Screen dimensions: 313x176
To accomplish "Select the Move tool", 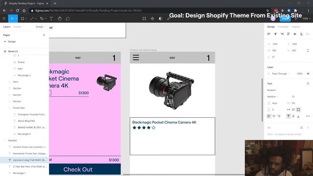I will click(x=12, y=19).
